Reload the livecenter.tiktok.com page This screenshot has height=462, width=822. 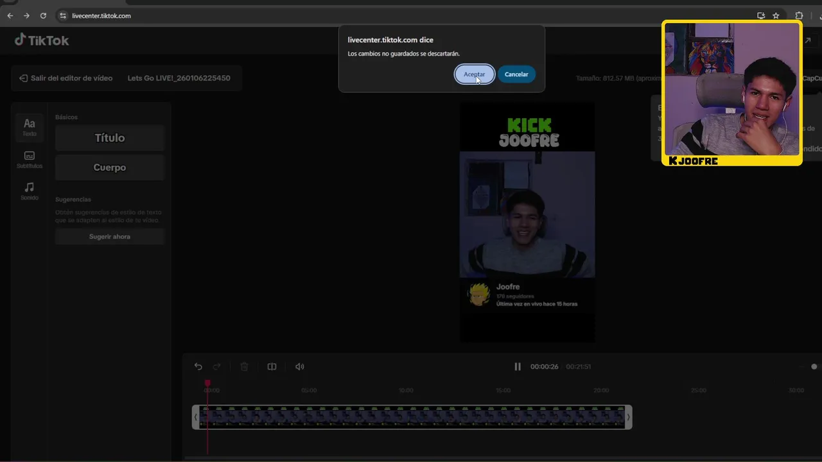point(43,15)
